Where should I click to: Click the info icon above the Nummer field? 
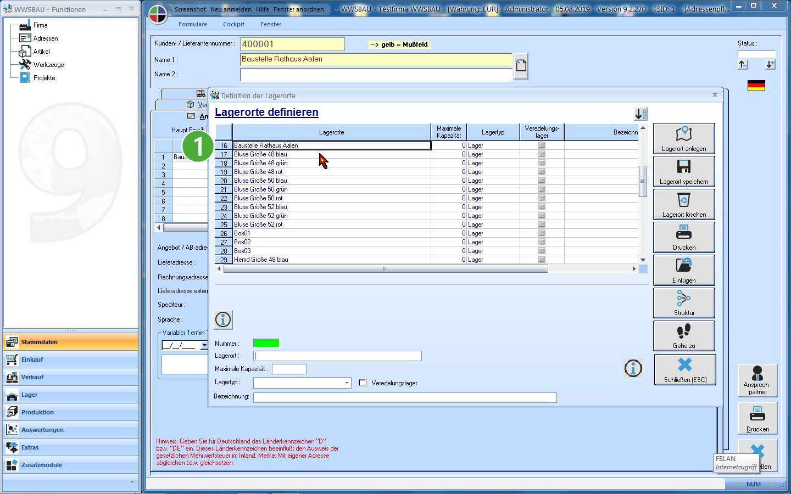223,319
